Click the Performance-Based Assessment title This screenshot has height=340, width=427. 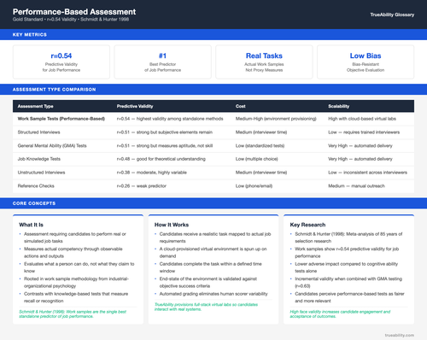pos(74,12)
